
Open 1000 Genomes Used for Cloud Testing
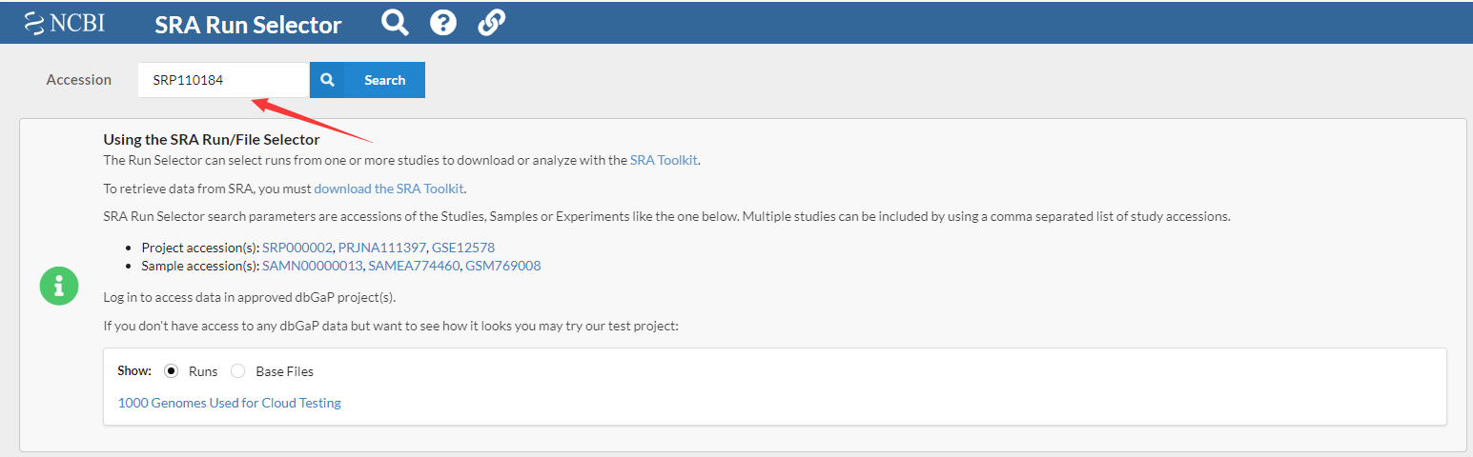(x=229, y=403)
